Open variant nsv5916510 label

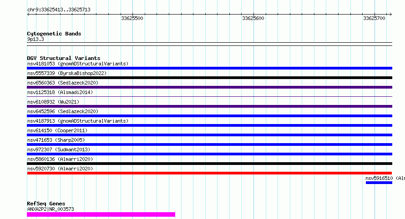(385, 178)
